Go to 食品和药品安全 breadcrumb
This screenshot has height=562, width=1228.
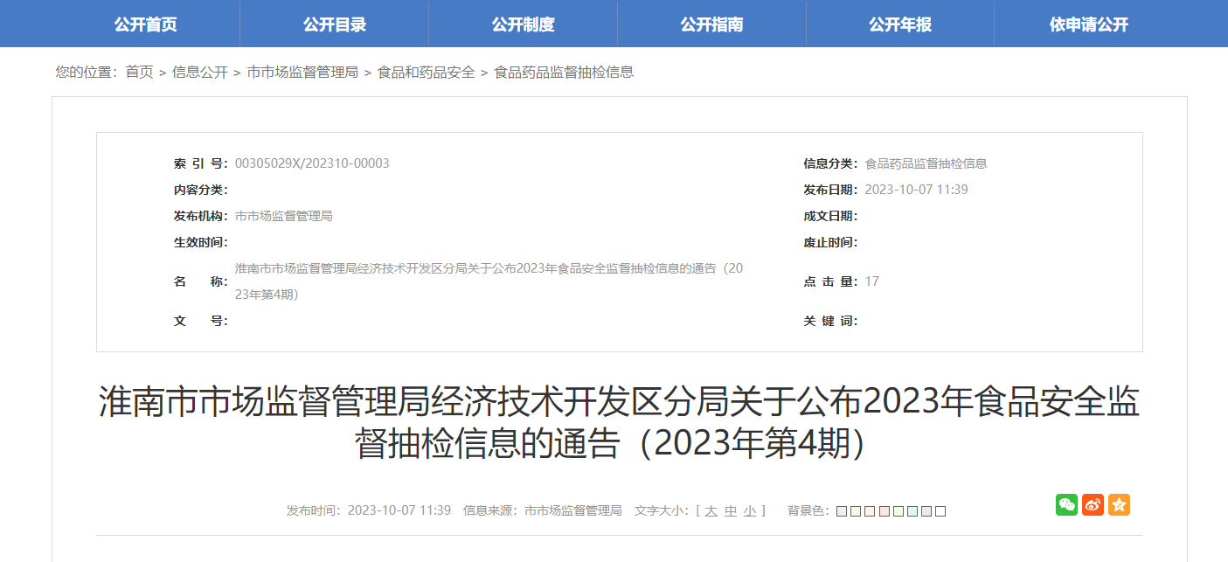tap(426, 73)
